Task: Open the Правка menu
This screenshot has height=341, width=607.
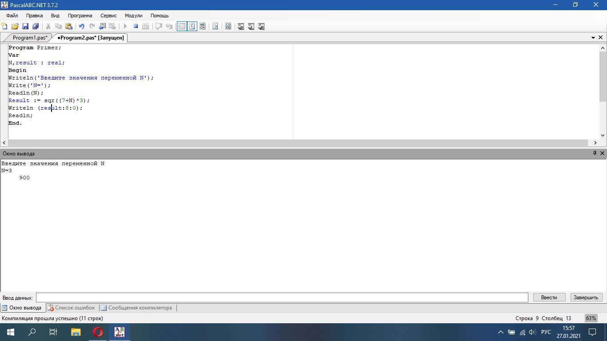Action: click(35, 16)
